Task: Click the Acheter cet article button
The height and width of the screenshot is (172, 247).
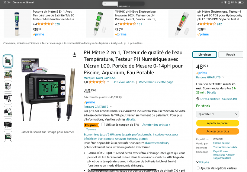Action: coord(218,131)
